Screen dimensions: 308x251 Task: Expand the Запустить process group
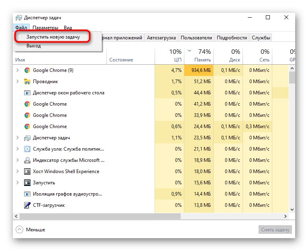tap(17, 183)
